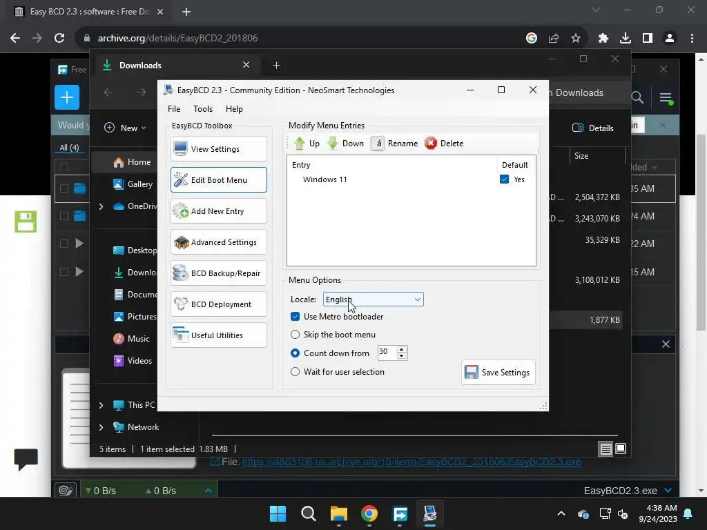Open Music folder in Explorer sidebar

coord(132,338)
